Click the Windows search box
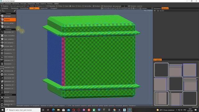The width and height of the screenshot is (199, 112). (x=23, y=110)
